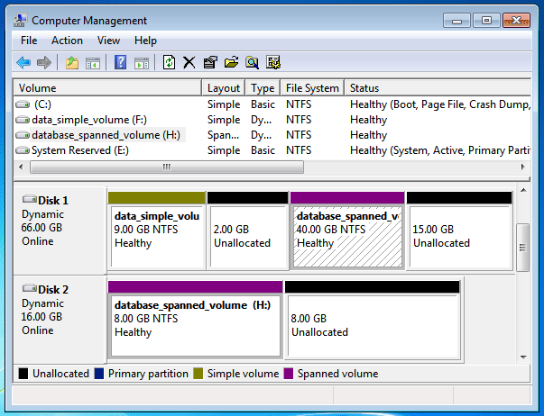
Task: Click the drive icon beside (C:)
Action: 23,104
